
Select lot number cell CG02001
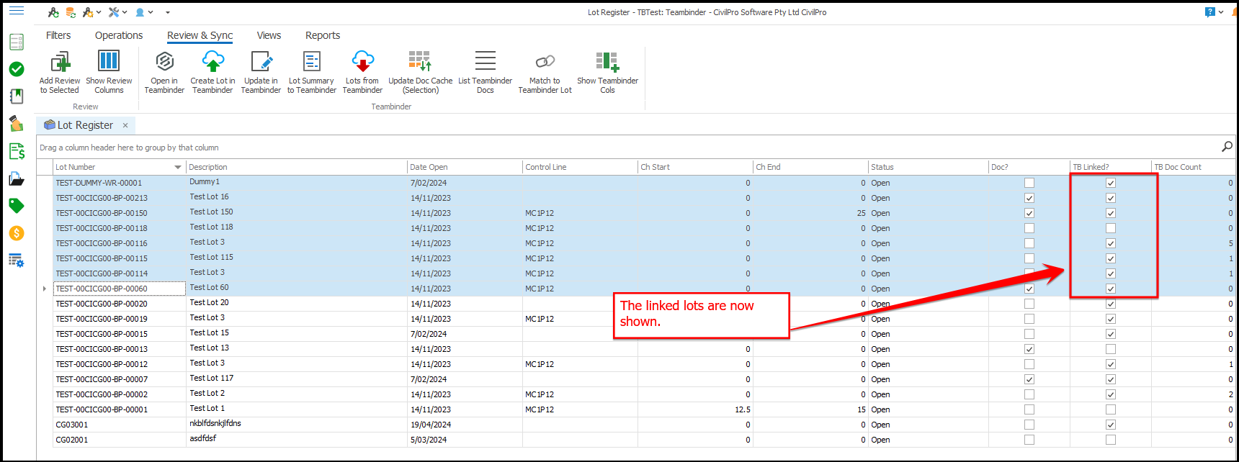click(x=120, y=440)
